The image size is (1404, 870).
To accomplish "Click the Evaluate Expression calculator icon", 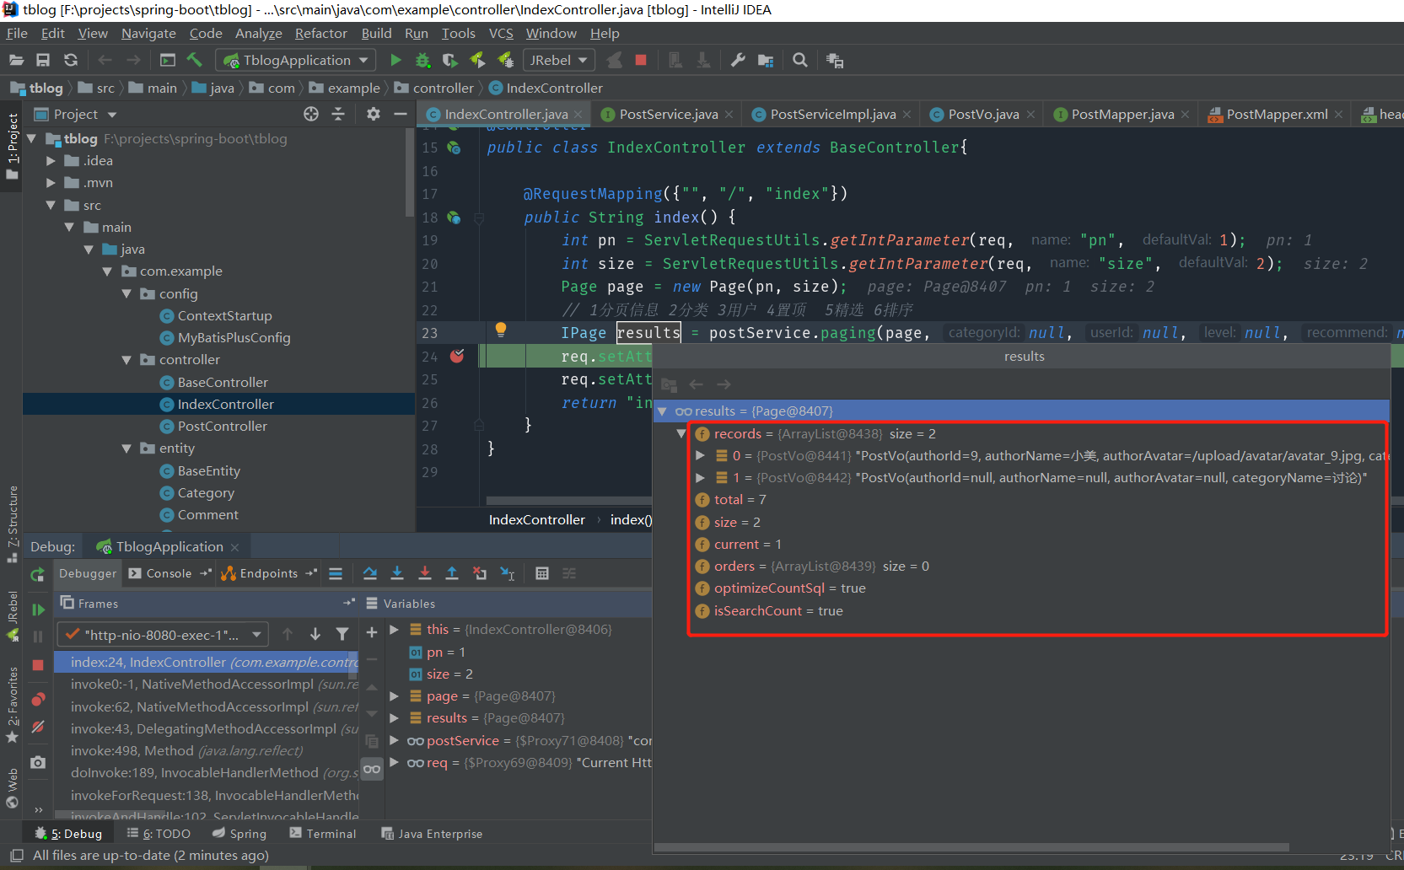I will pyautogui.click(x=542, y=573).
